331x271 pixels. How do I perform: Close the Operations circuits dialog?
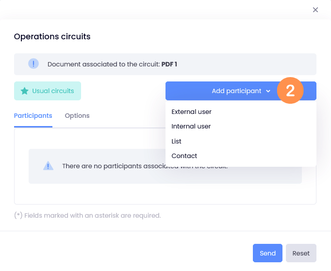point(315,10)
